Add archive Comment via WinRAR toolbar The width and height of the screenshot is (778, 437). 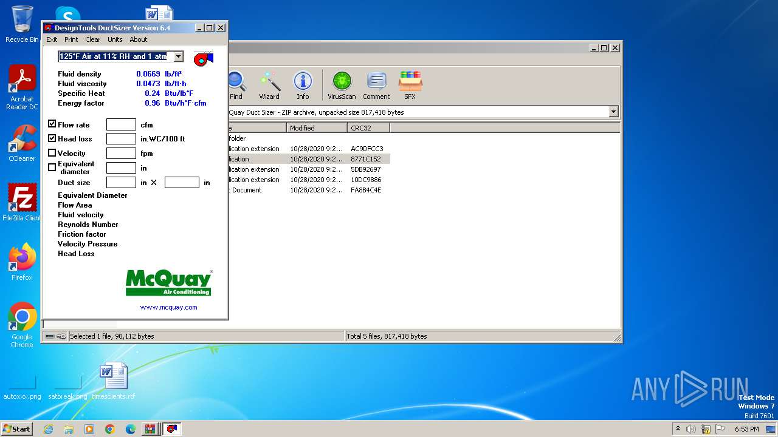(376, 86)
